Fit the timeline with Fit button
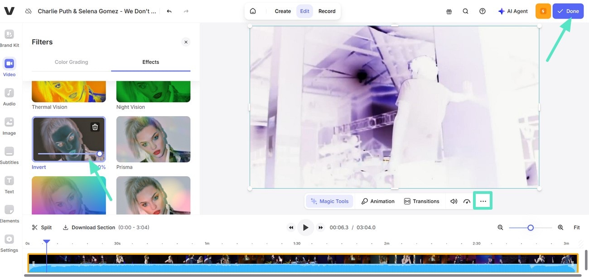Image resolution: width=589 pixels, height=277 pixels. coord(577,227)
